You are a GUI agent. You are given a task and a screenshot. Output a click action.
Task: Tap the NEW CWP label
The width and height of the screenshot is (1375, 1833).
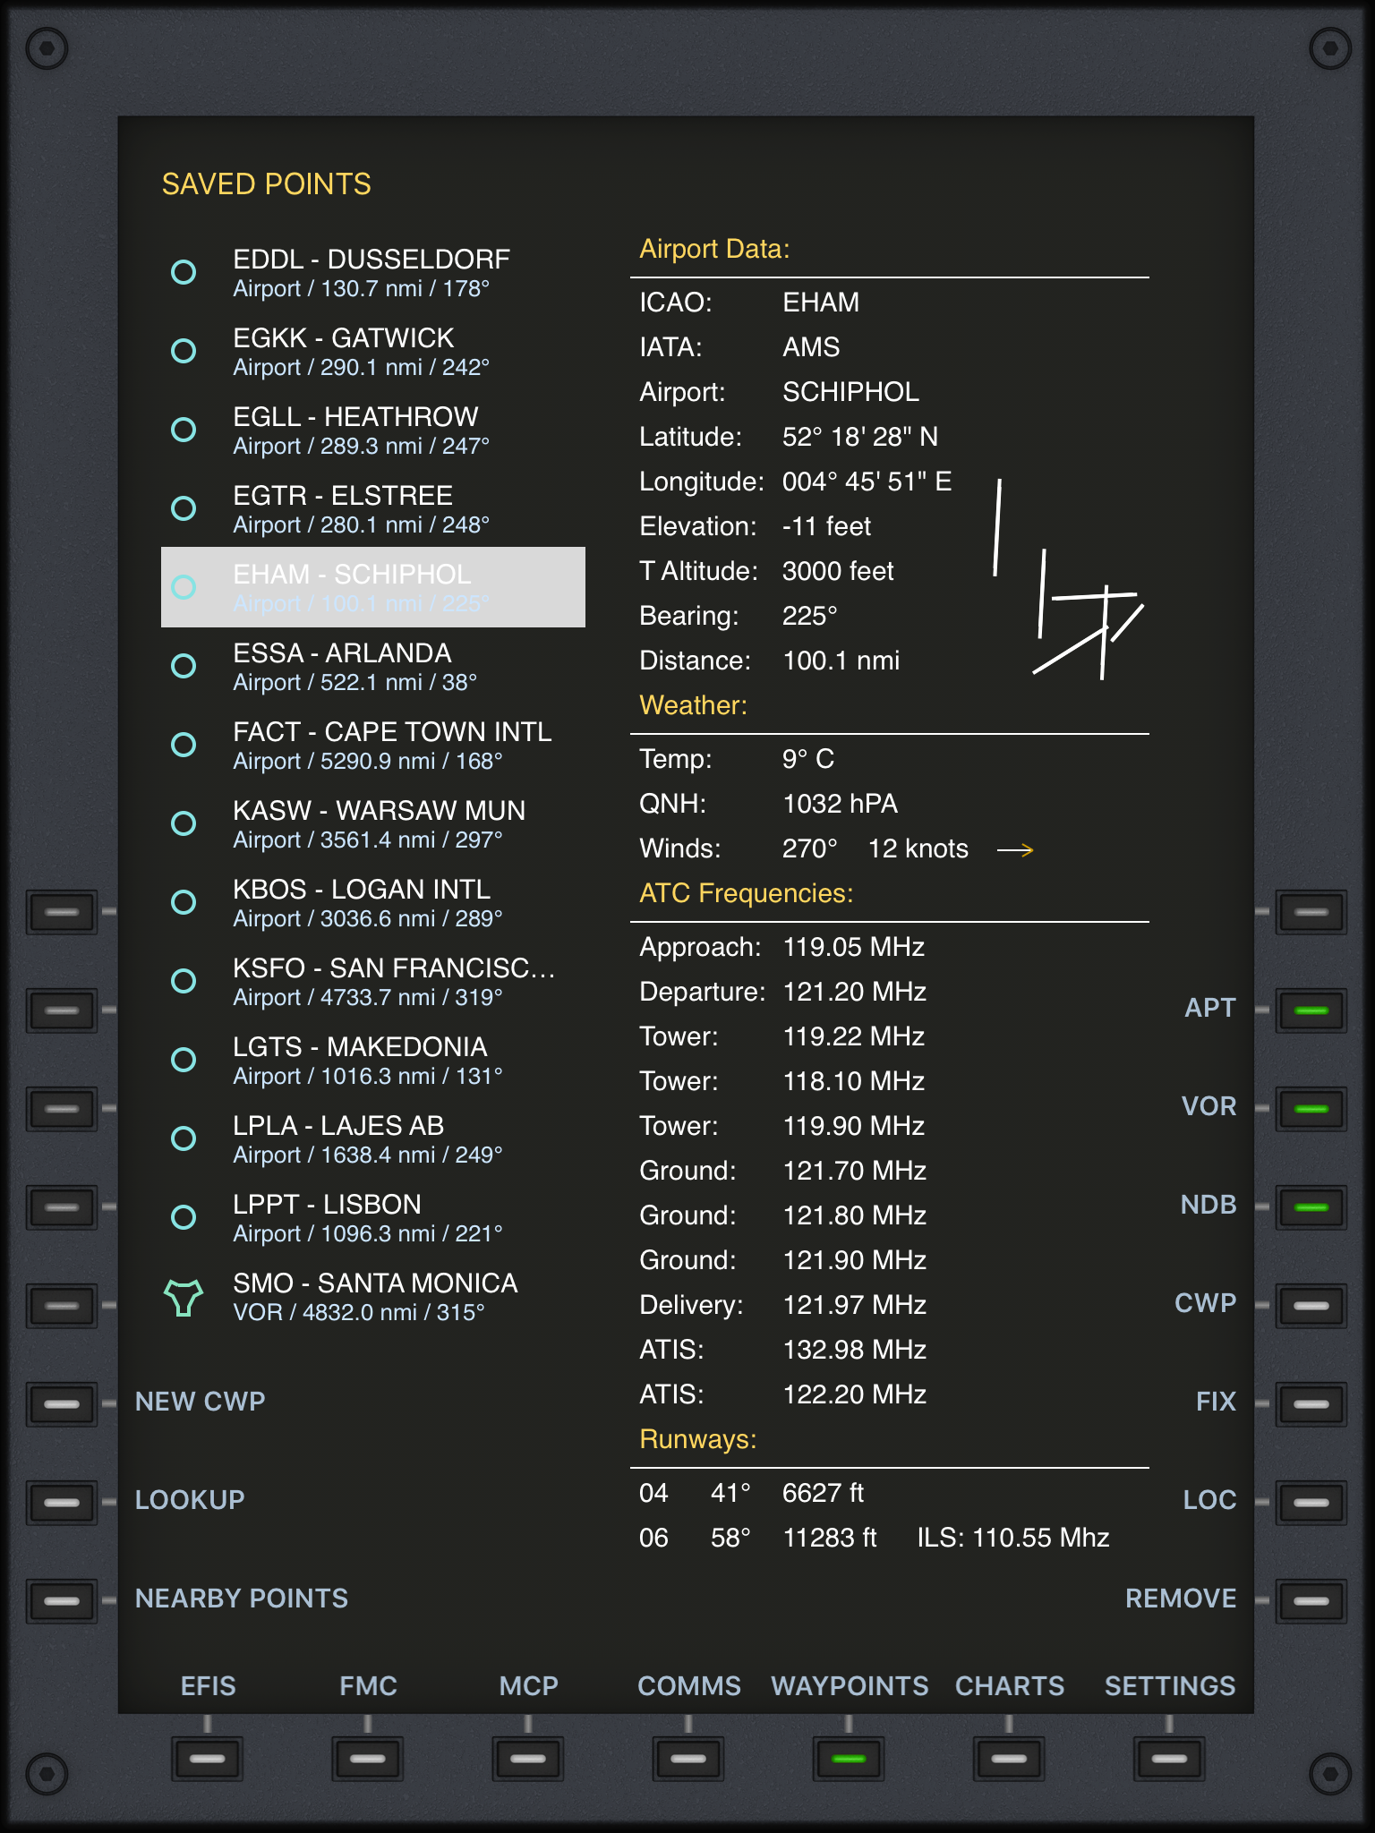point(201,1402)
